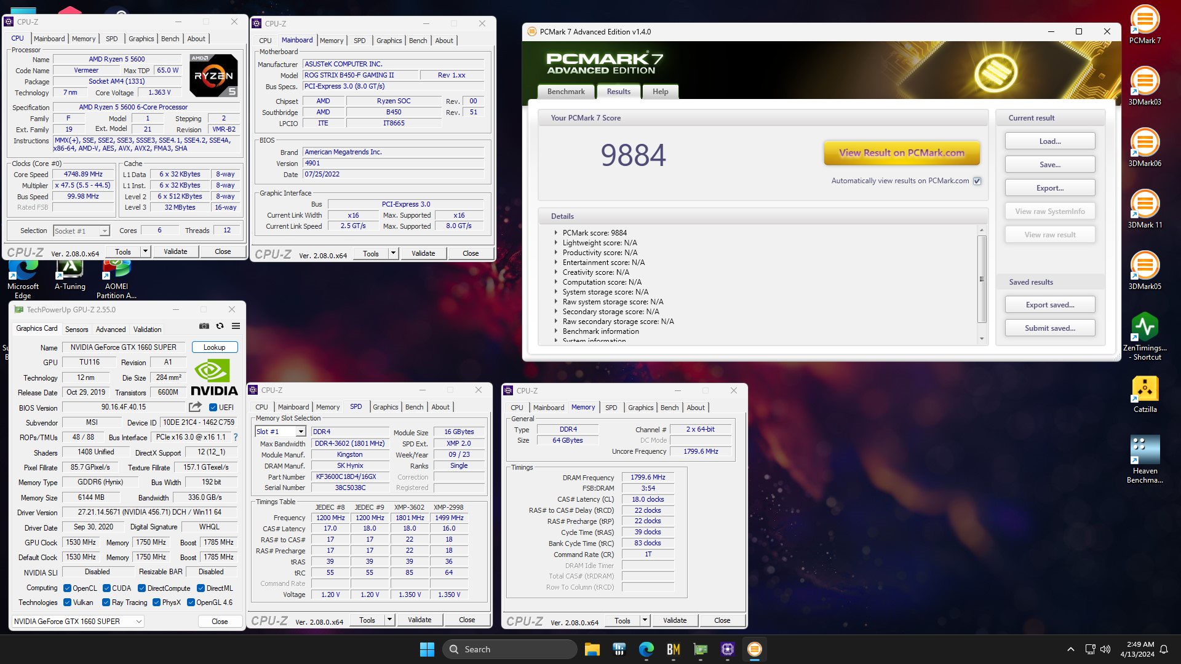The height and width of the screenshot is (664, 1181).
Task: Launch Heaven Benchmark desktop icon
Action: coord(1145,459)
